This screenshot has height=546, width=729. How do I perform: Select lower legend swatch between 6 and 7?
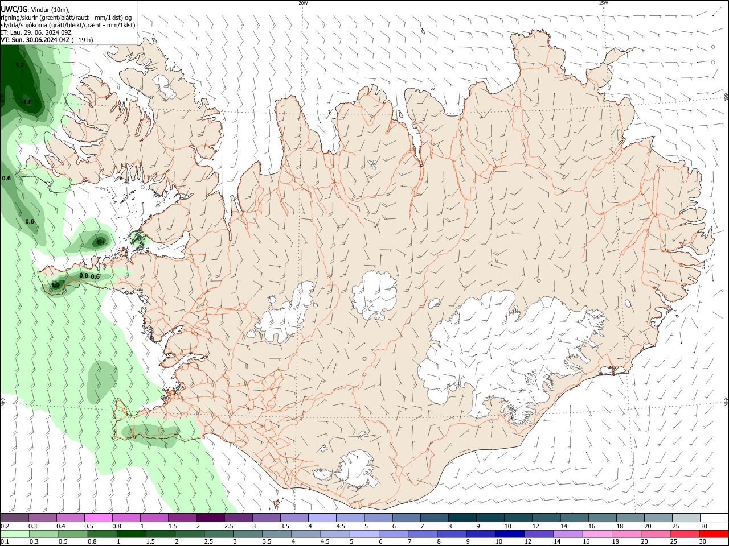click(392, 533)
